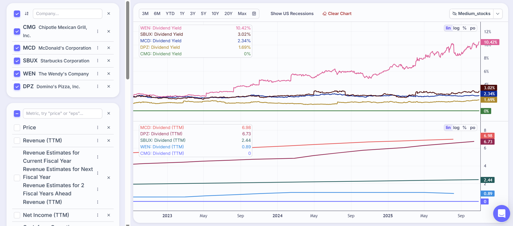Focus the Metric search input

point(62,113)
